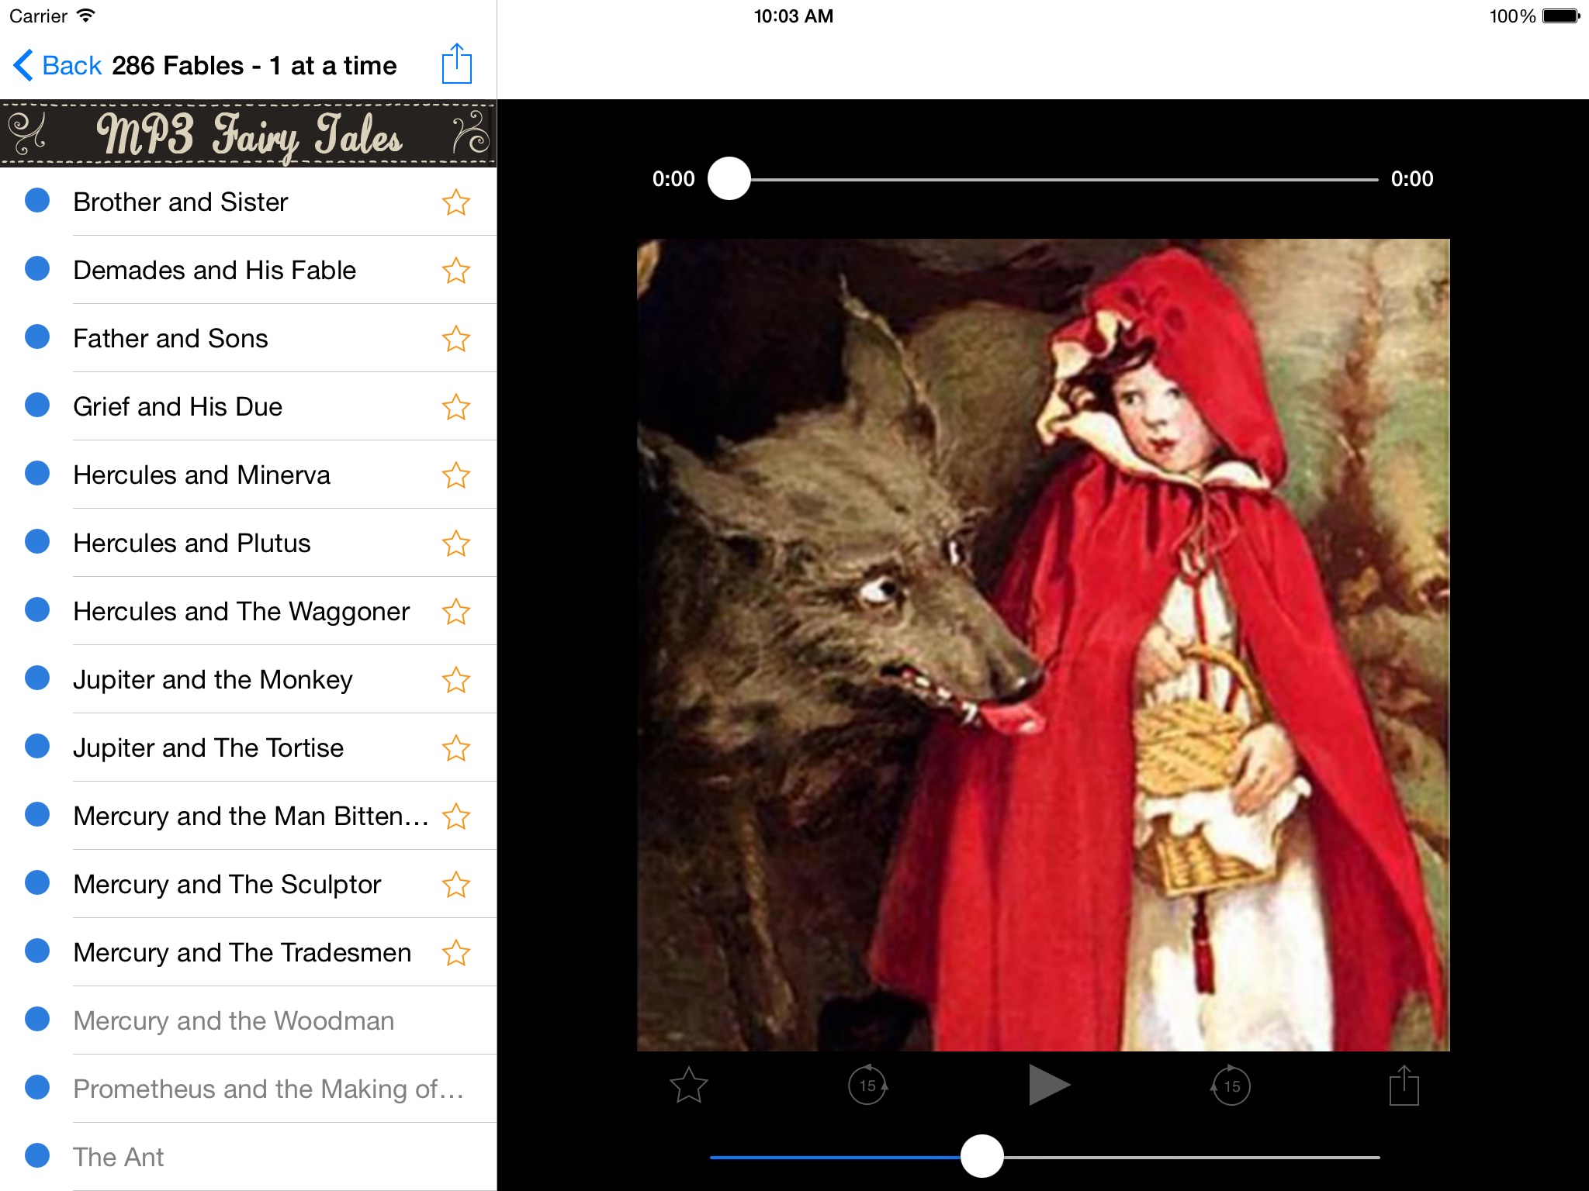The image size is (1589, 1191).
Task: Open the Demades and His Fable story
Action: [x=214, y=271]
